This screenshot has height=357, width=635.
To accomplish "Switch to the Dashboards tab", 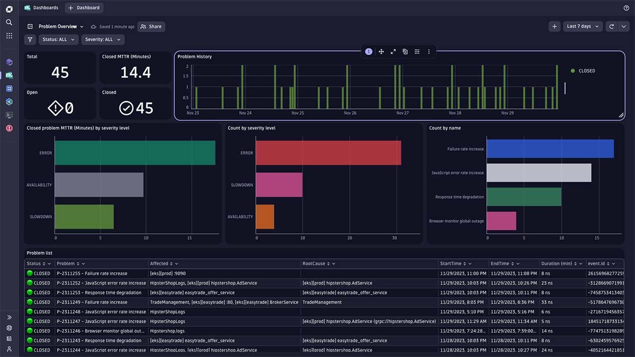I will pyautogui.click(x=41, y=7).
